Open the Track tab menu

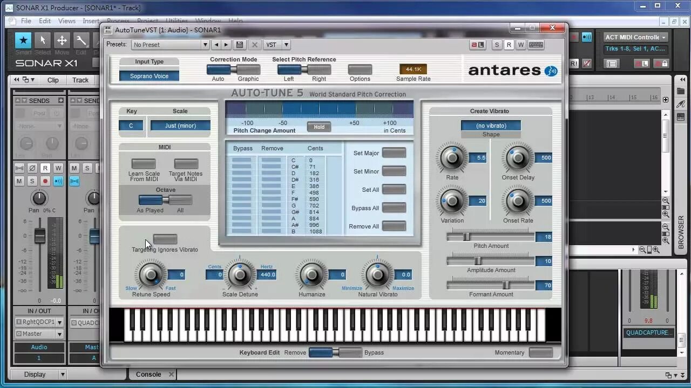point(80,80)
